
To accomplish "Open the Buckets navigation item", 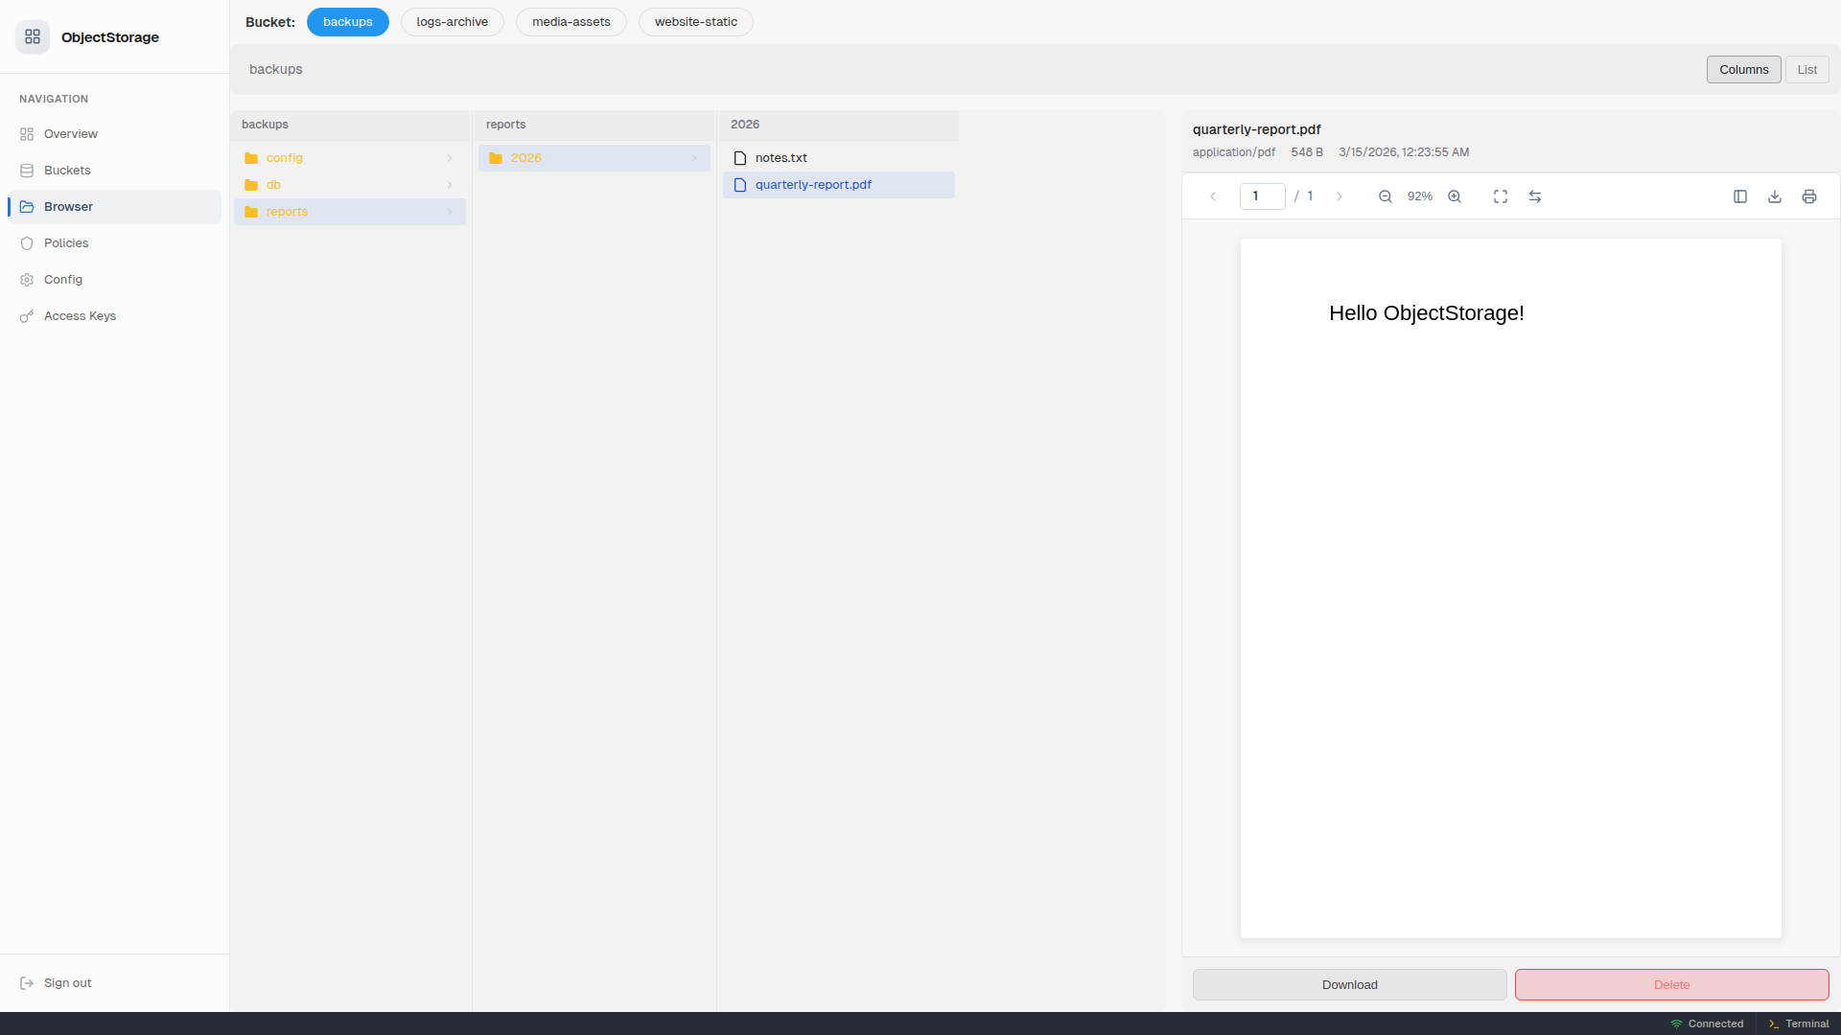I will pyautogui.click(x=68, y=170).
